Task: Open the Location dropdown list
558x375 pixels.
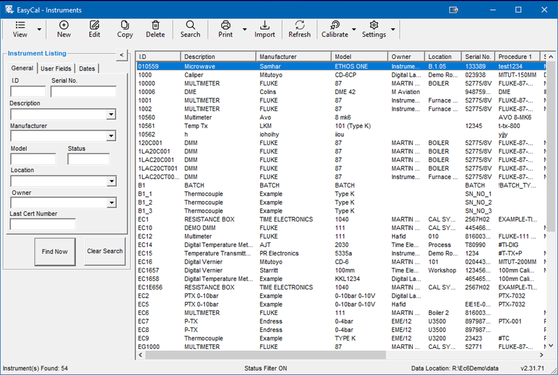Action: tap(111, 181)
